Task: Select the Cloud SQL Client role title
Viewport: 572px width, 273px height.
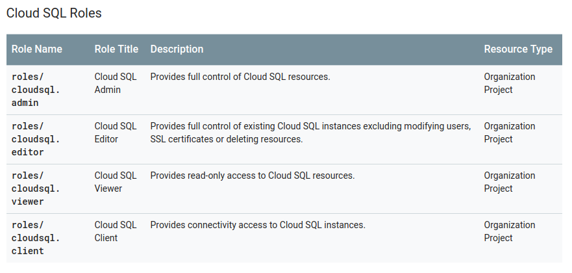Action: point(116,231)
